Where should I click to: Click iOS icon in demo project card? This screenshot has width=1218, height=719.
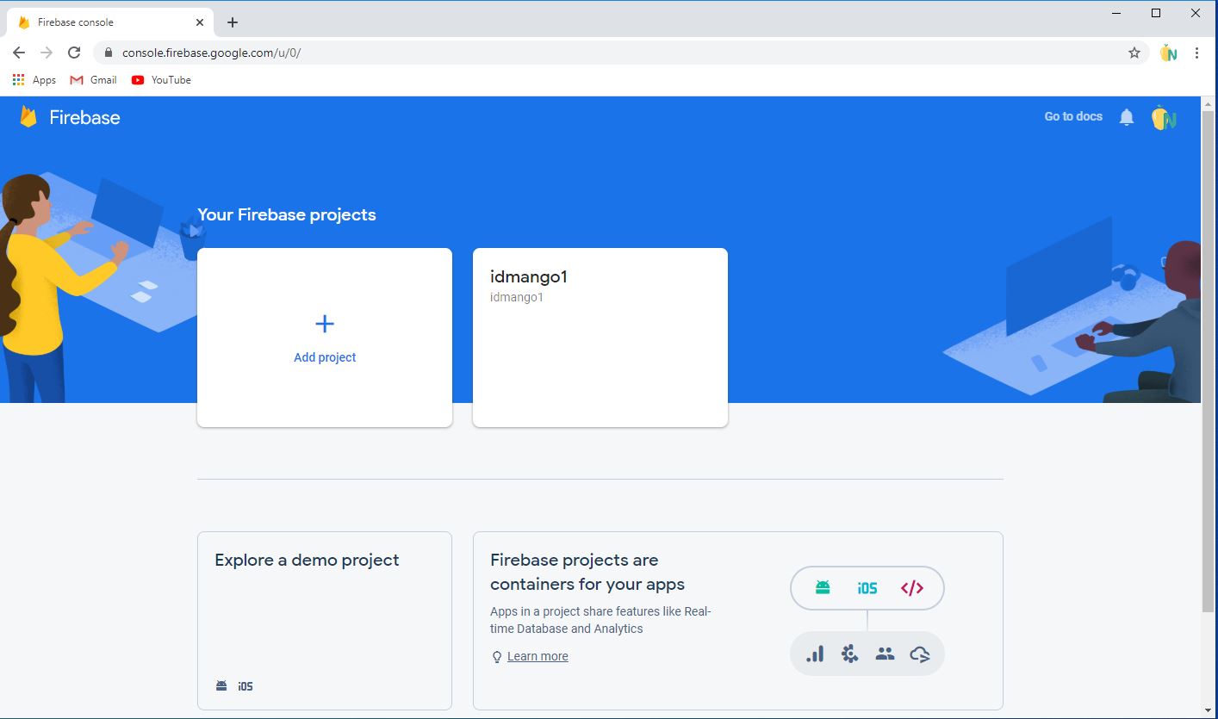tap(245, 686)
